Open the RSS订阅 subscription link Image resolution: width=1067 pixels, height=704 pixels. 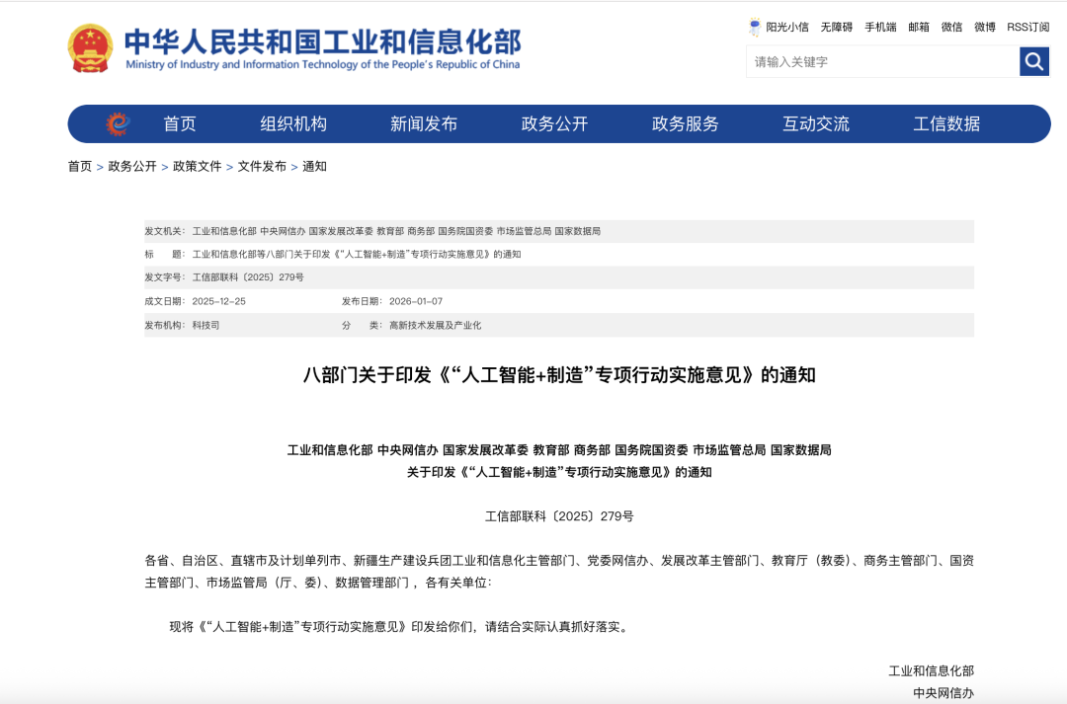[1028, 28]
